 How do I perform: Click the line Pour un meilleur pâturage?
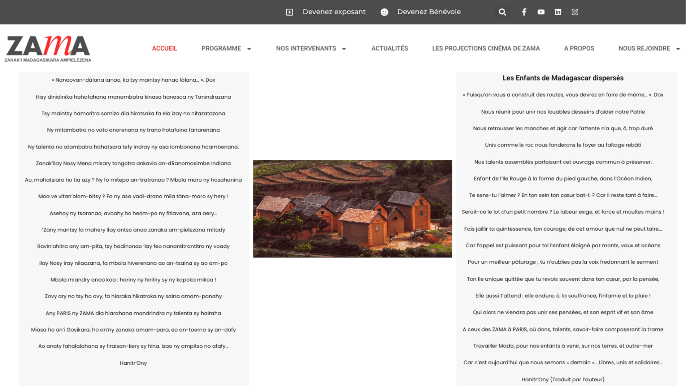(563, 262)
